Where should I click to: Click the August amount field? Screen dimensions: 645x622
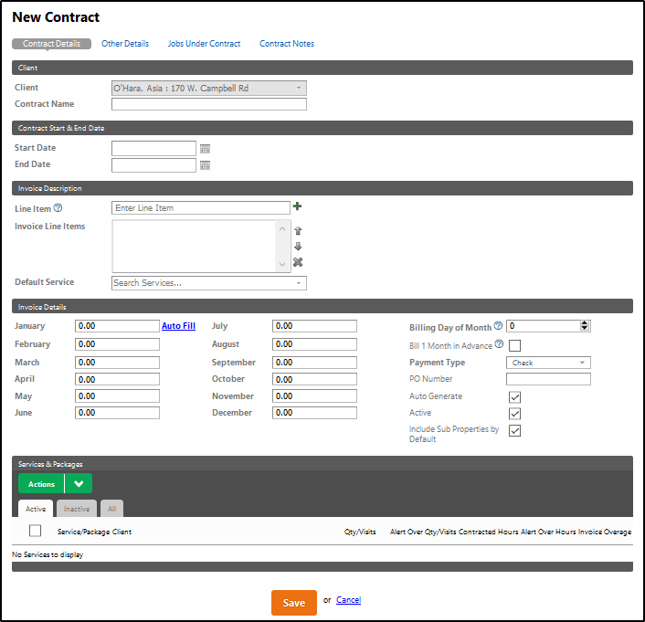[x=314, y=344]
